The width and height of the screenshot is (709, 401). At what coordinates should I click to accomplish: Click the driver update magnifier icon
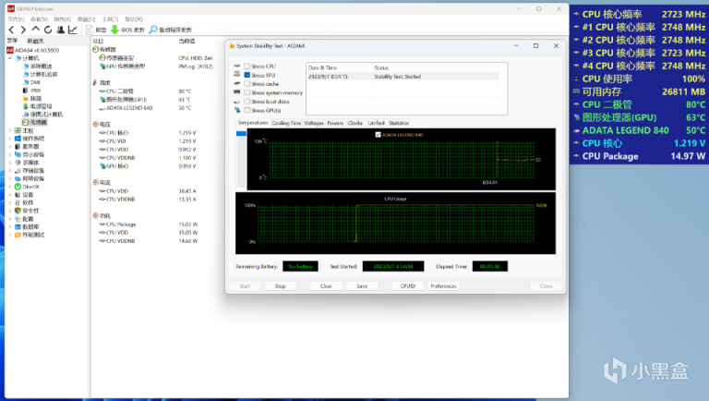coord(153,30)
